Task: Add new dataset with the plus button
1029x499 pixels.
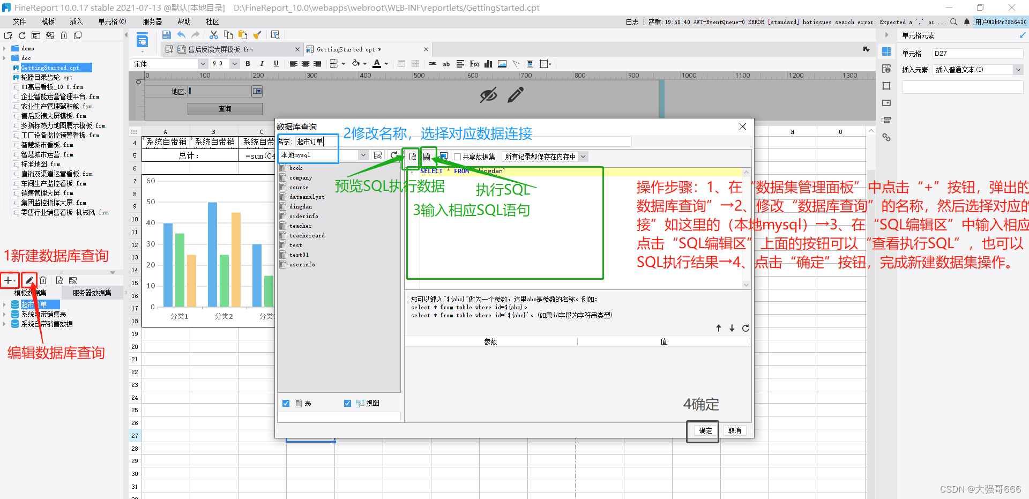Action: pos(8,280)
